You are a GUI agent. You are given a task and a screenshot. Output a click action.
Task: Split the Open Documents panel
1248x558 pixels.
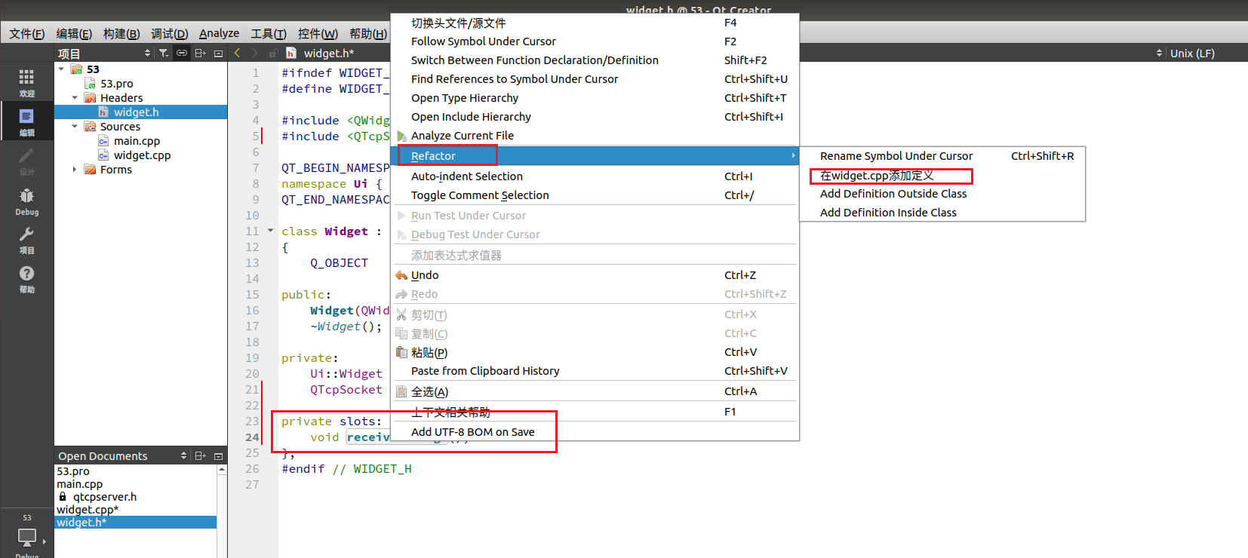click(200, 455)
